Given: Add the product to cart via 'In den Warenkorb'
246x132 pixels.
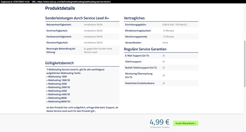Looking at the screenshot, I should pos(186,123).
